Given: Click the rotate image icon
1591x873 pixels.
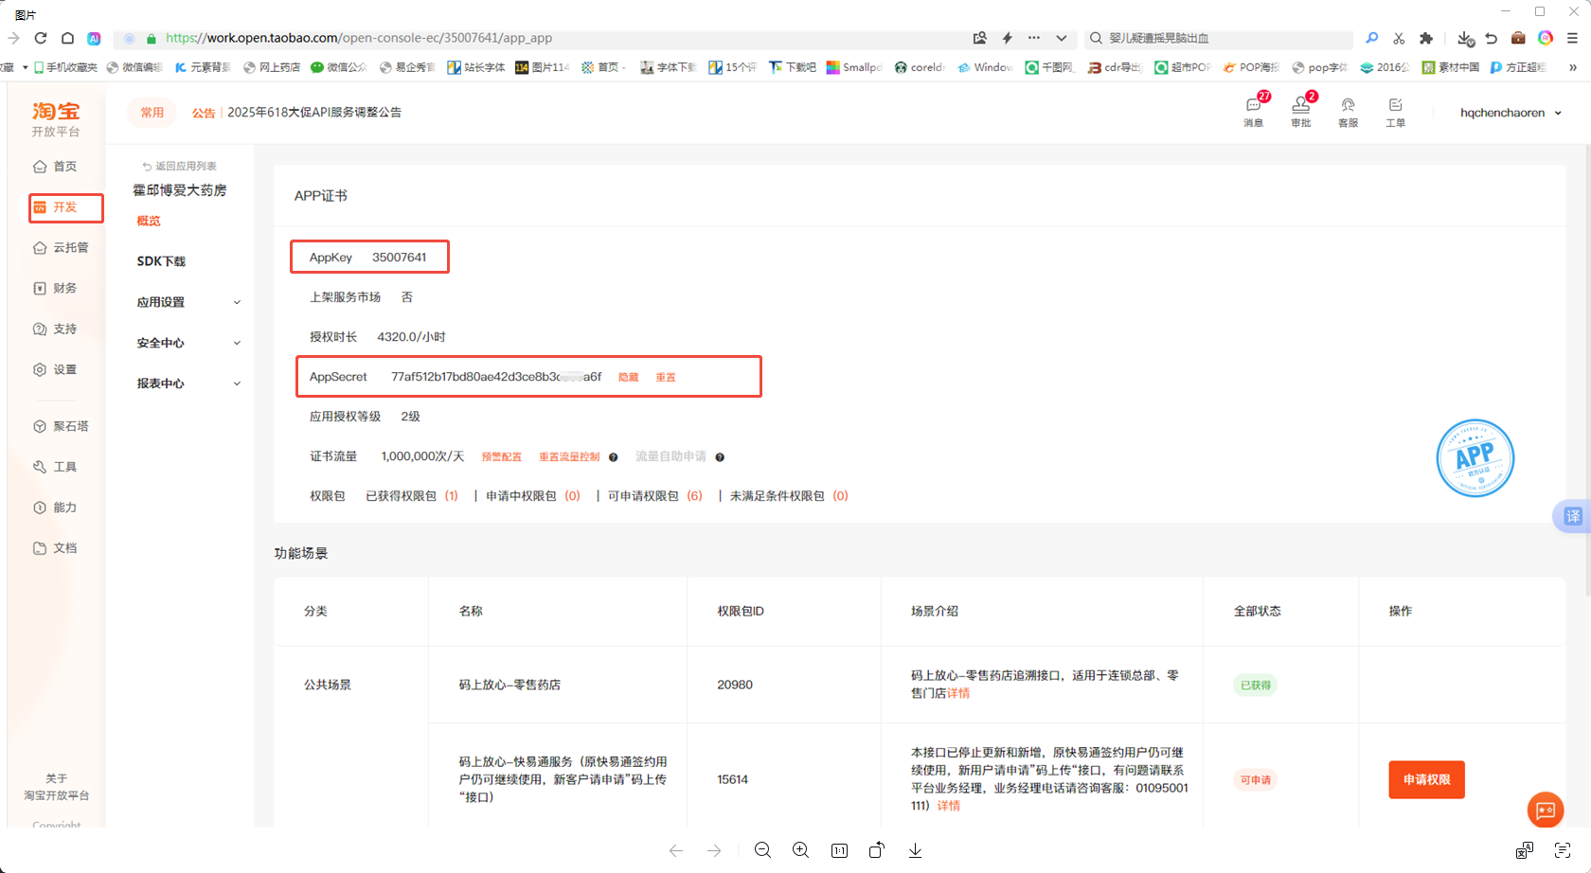Looking at the screenshot, I should tap(877, 850).
